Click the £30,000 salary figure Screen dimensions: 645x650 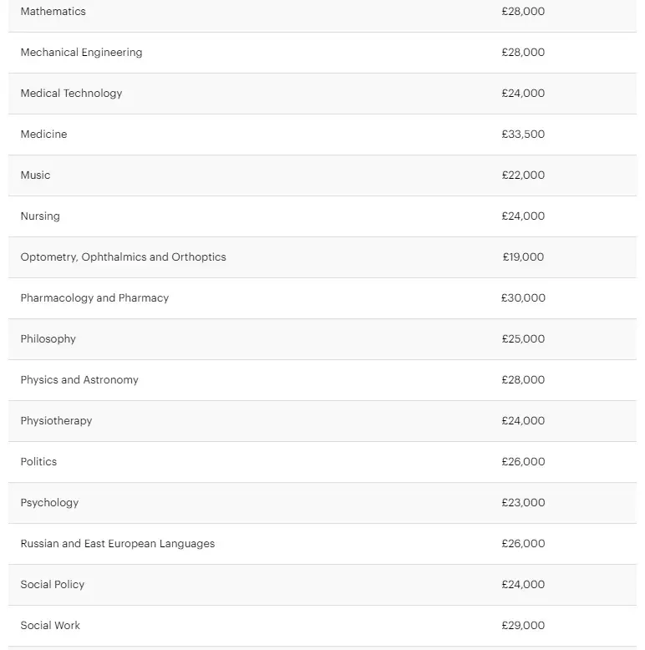tap(523, 298)
